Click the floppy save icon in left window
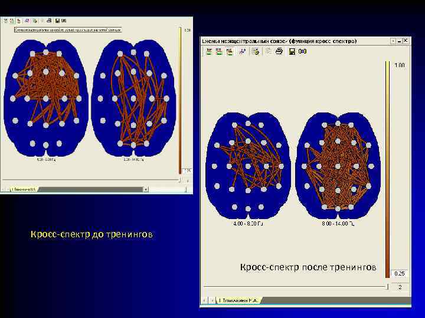The height and width of the screenshot is (318, 425). (x=57, y=21)
